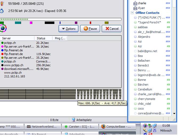Select the www.pctip.ch server entry
Viewport: 178px width, 138px height.
tap(13, 73)
